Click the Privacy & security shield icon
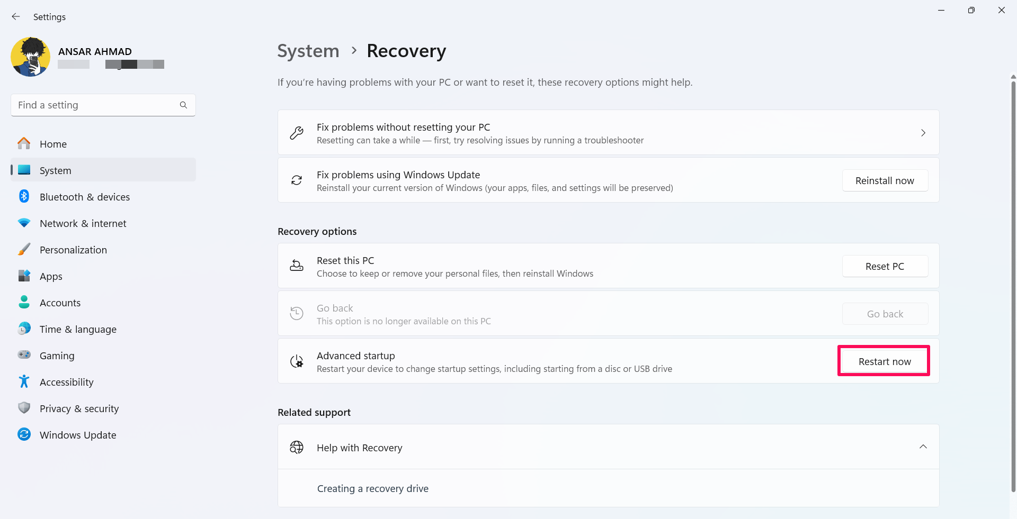Screen dimensions: 1017x519 24,408
